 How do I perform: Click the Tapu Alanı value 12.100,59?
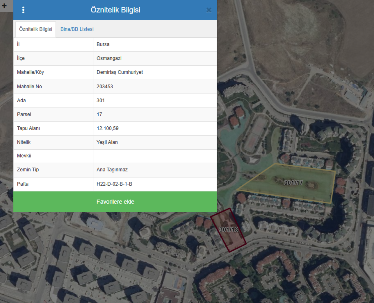[107, 128]
